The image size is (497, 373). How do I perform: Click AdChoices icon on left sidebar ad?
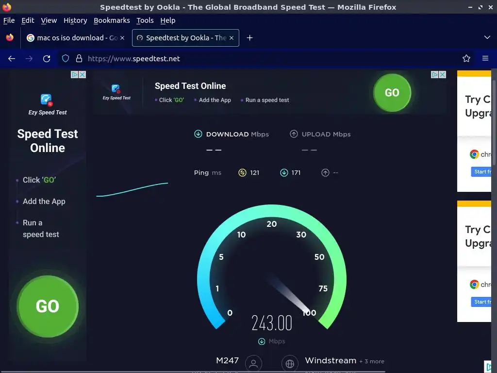click(x=74, y=74)
